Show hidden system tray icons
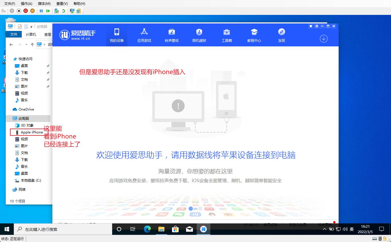This screenshot has height=242, width=391. click(x=324, y=229)
